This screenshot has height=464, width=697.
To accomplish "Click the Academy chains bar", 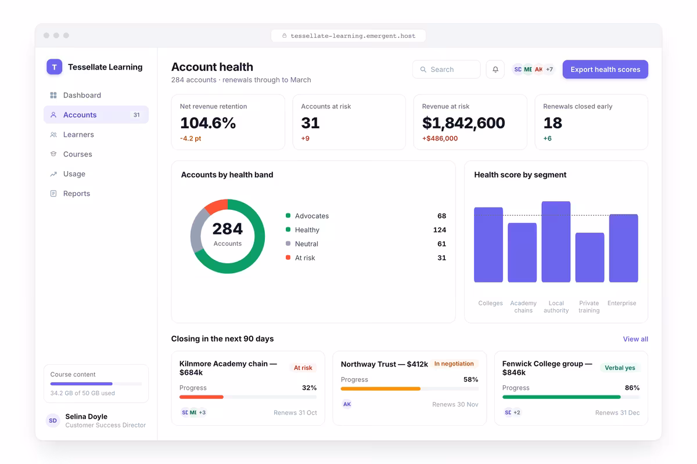I will pos(522,253).
